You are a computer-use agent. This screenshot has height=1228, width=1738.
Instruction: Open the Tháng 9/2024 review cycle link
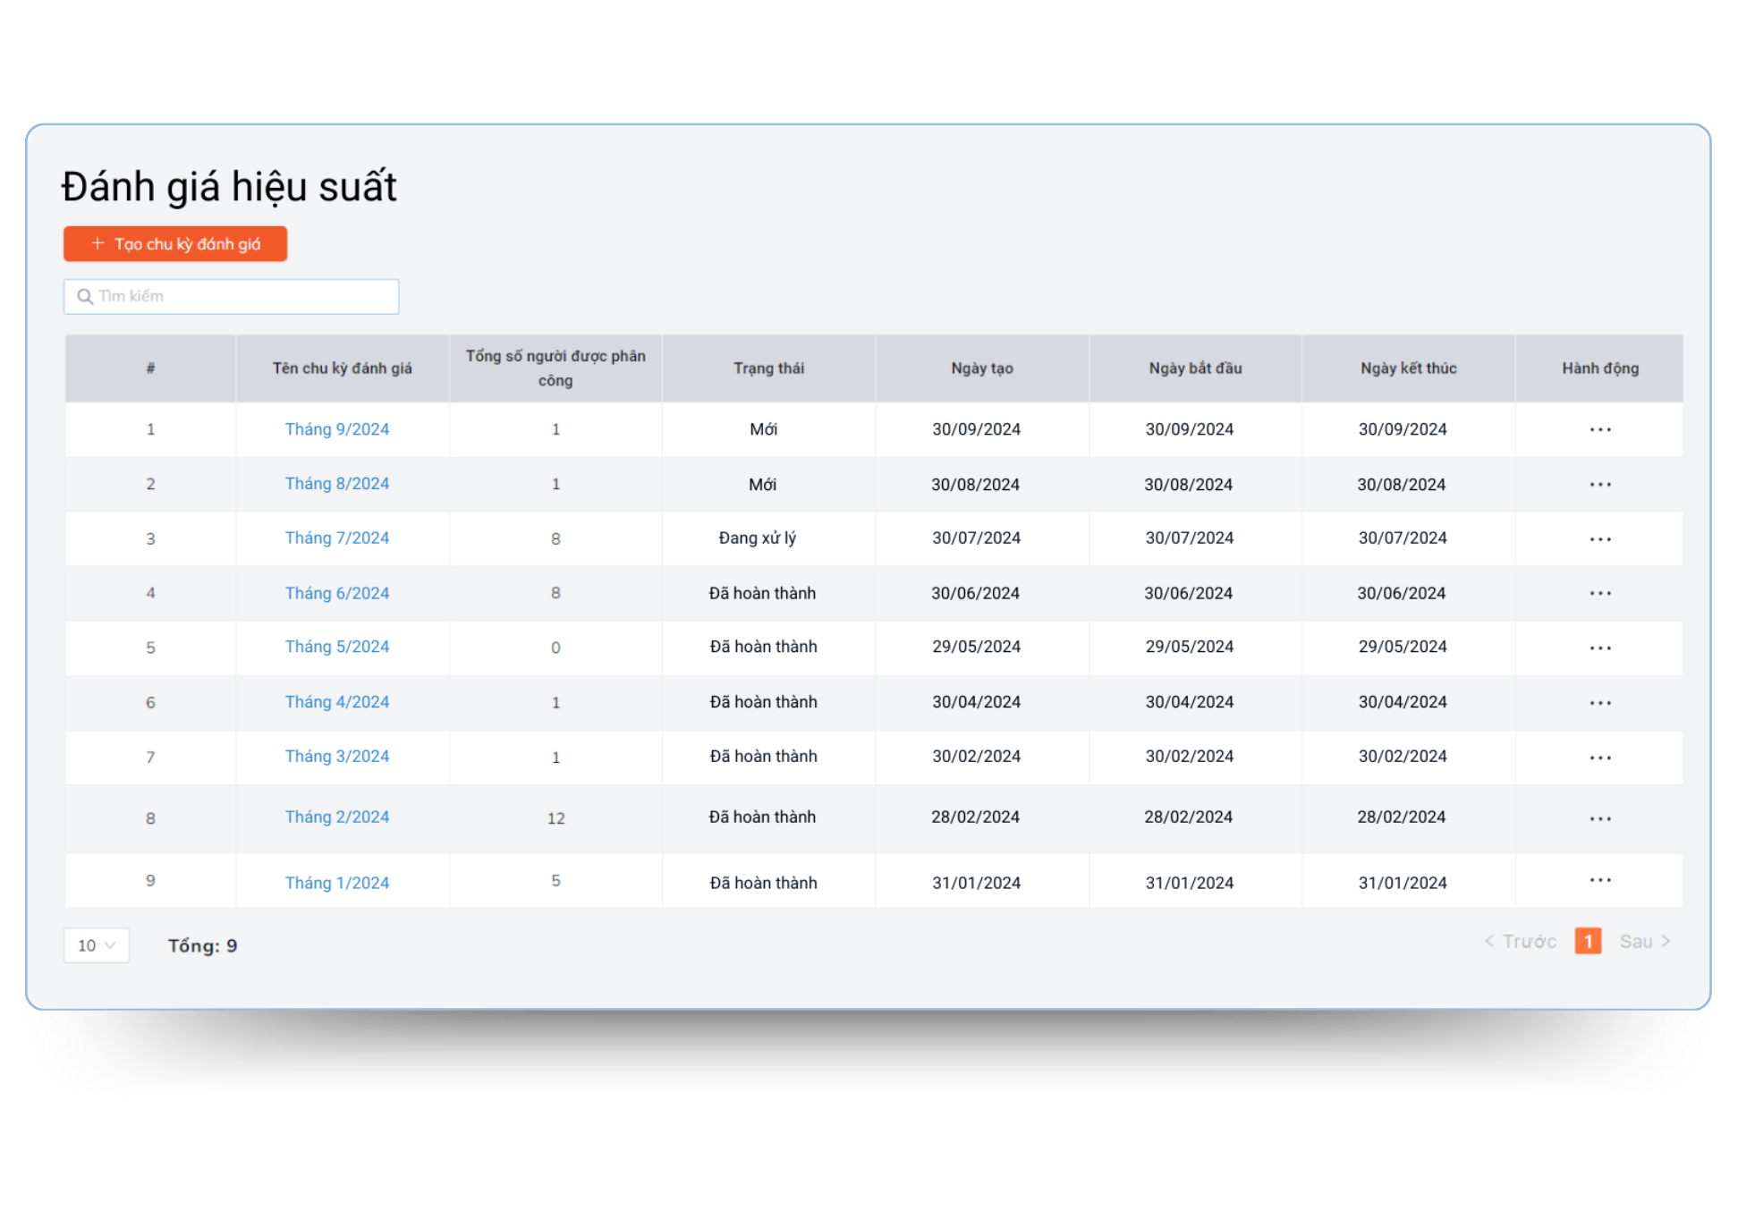click(x=336, y=429)
